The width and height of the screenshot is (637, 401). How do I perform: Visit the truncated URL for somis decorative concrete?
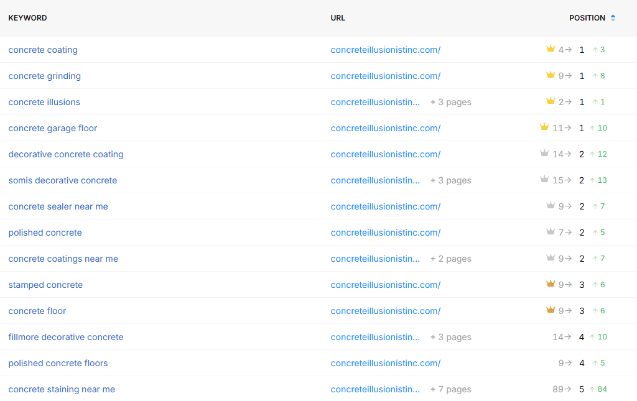(x=375, y=180)
